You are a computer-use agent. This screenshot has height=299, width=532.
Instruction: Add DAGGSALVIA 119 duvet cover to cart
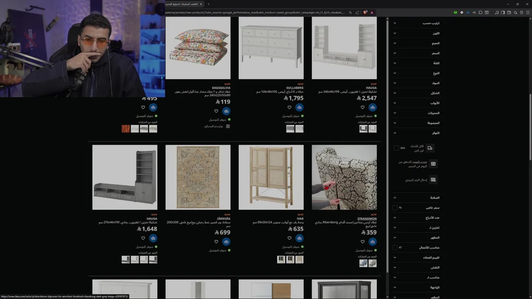tap(226, 111)
